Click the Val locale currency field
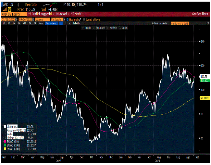This screenshot has height=165, width=211. pyautogui.click(x=57, y=19)
